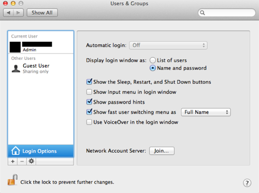259x193 pixels.
Task: Click the search magnifier icon
Action: coord(203,13)
